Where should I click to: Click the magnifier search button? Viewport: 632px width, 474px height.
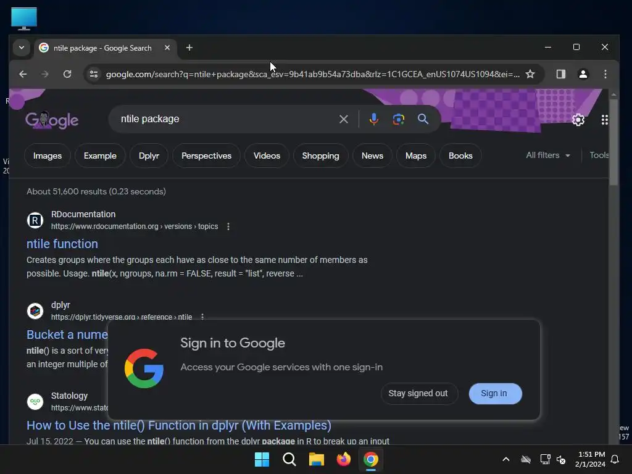(x=423, y=119)
